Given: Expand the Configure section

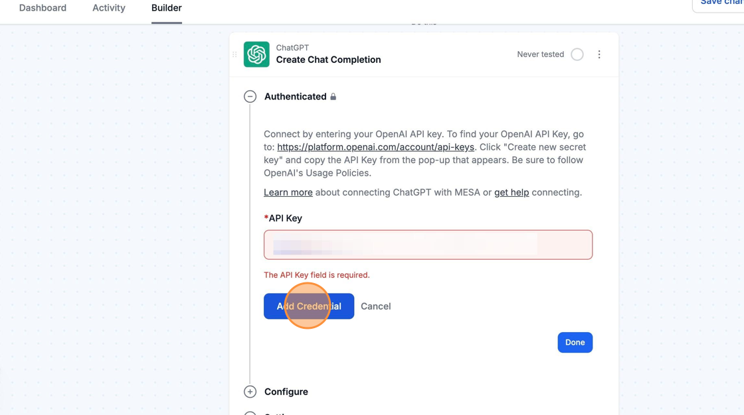Looking at the screenshot, I should point(250,392).
